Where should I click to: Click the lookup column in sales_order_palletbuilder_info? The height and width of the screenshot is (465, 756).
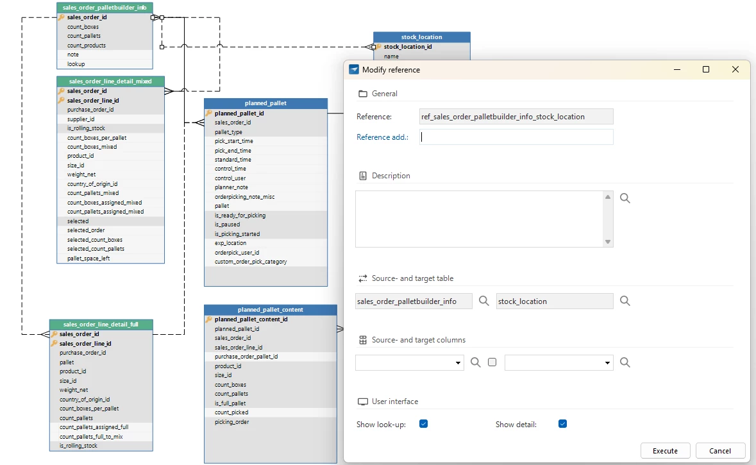(x=76, y=63)
